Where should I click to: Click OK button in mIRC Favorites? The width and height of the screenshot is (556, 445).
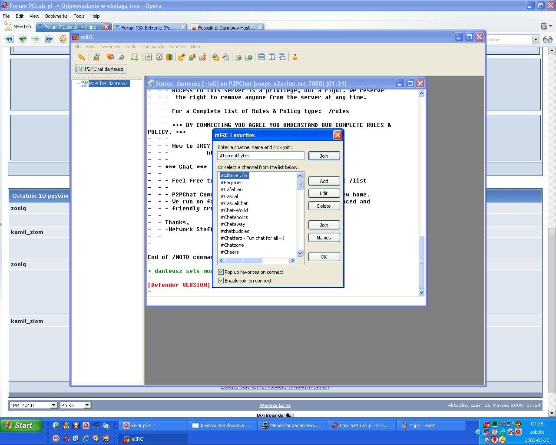(x=324, y=257)
